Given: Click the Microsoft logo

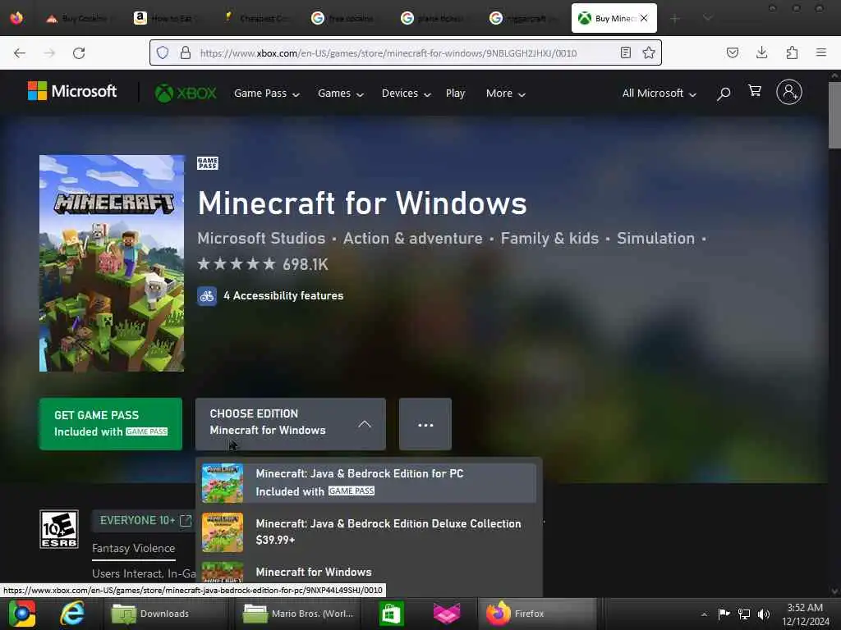Looking at the screenshot, I should click(x=72, y=91).
